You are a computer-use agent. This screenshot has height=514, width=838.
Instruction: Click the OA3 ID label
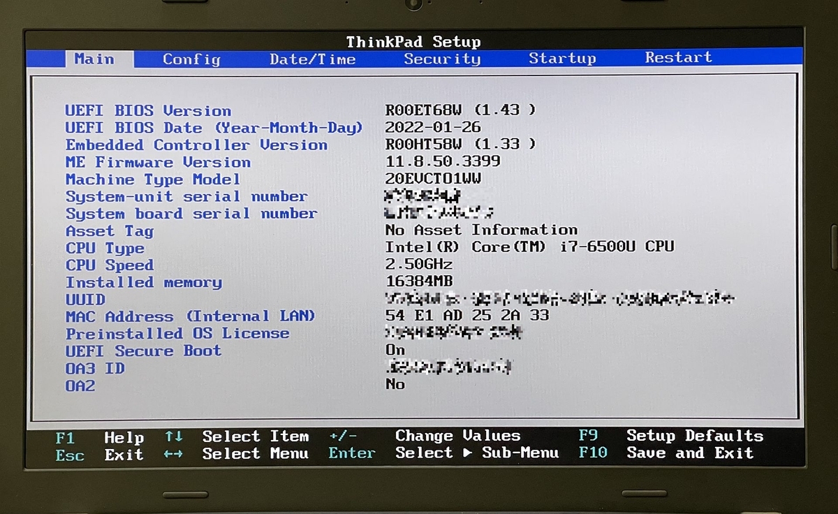(95, 368)
